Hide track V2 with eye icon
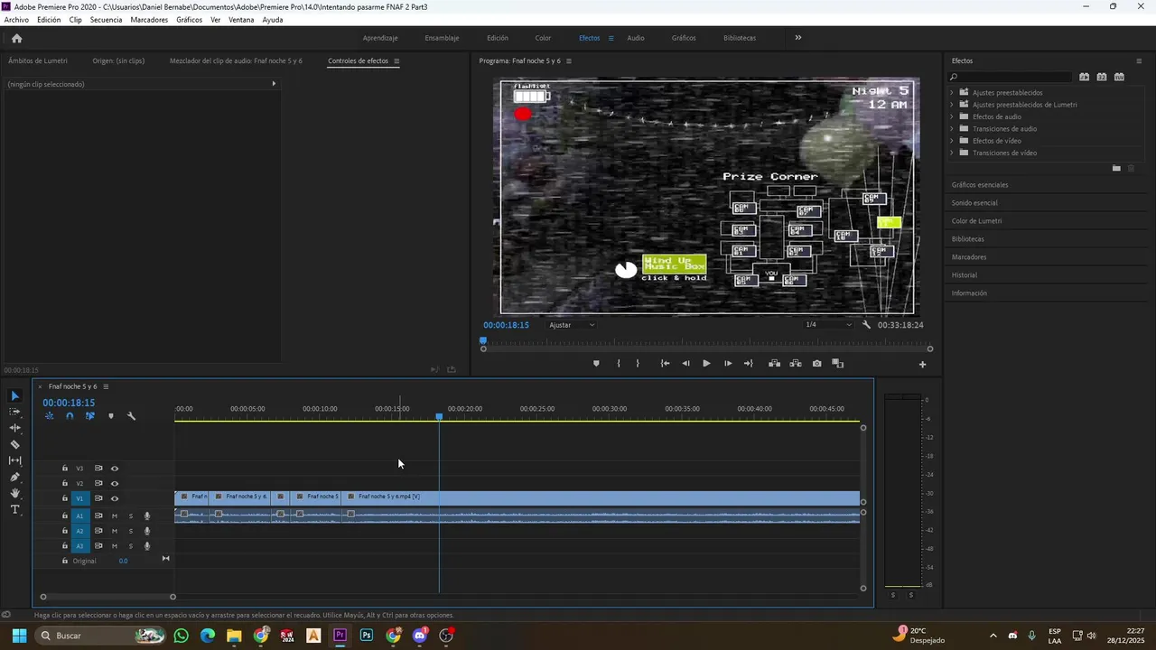The image size is (1156, 650). (115, 484)
